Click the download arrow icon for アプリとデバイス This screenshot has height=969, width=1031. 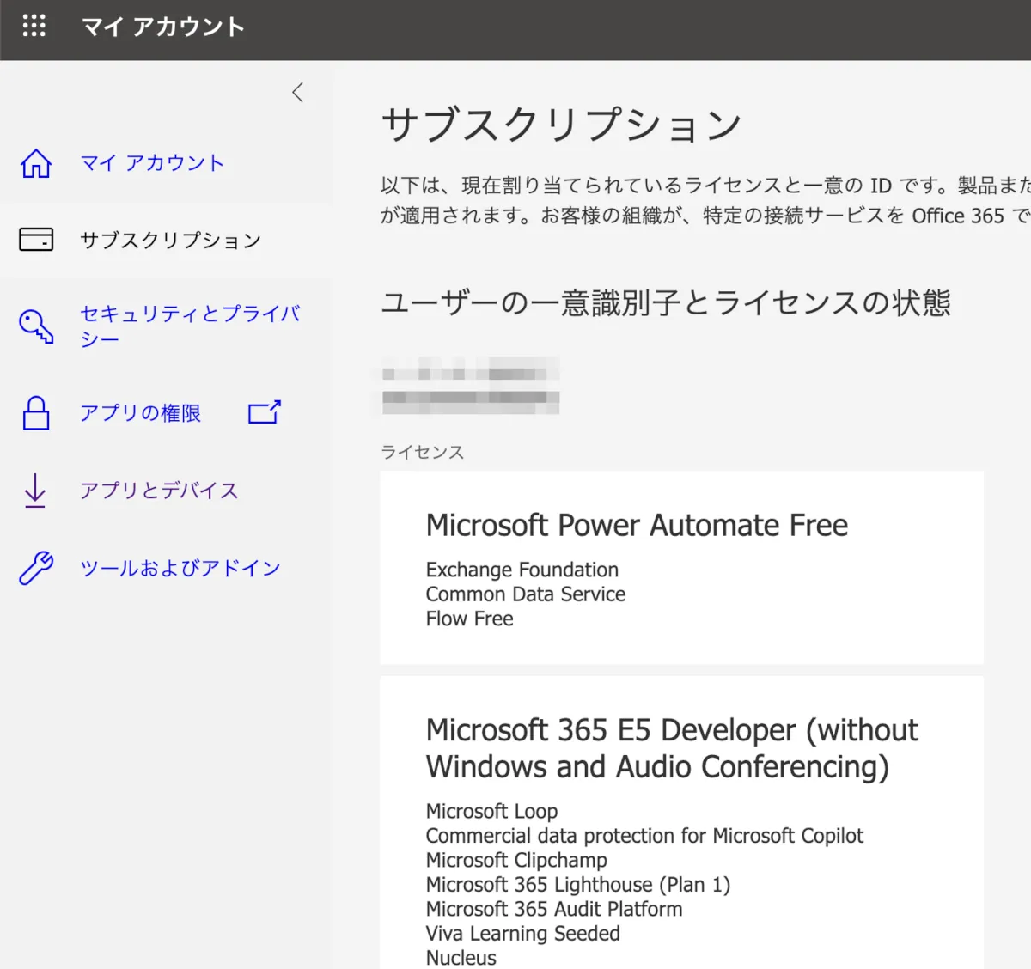35,491
